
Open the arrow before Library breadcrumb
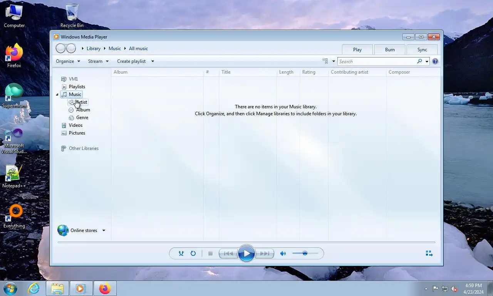(x=82, y=49)
